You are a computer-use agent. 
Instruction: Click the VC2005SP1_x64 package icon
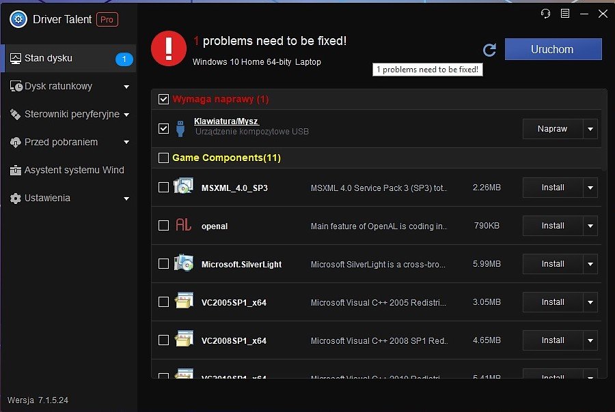[x=184, y=301]
